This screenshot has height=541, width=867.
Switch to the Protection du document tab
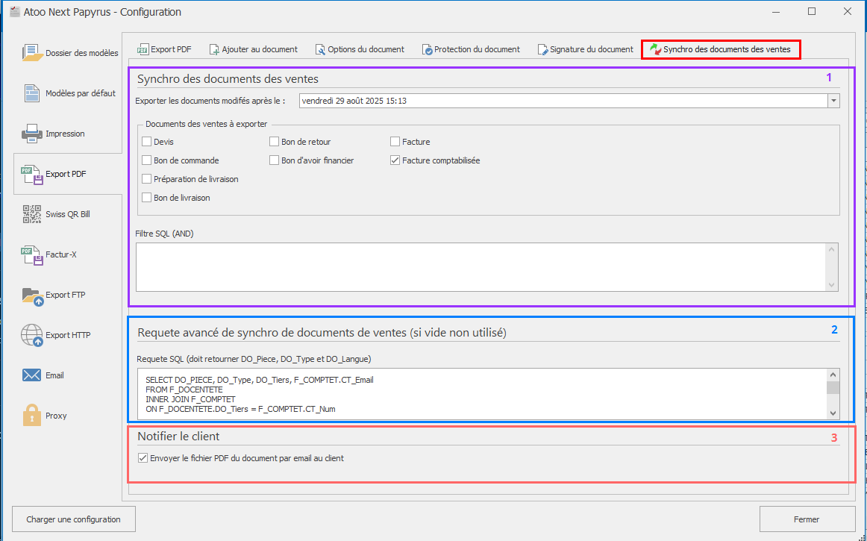471,49
